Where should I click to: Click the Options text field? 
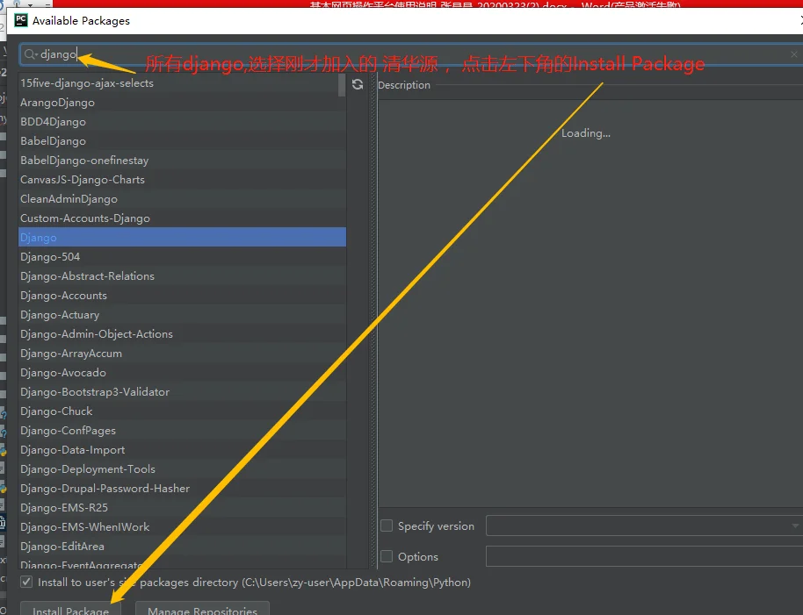click(644, 556)
